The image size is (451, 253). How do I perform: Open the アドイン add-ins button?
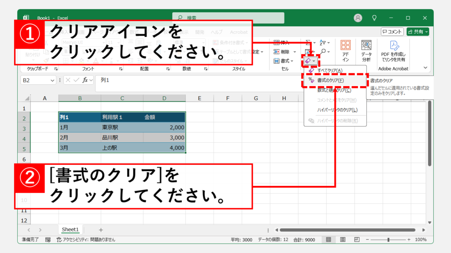click(345, 51)
